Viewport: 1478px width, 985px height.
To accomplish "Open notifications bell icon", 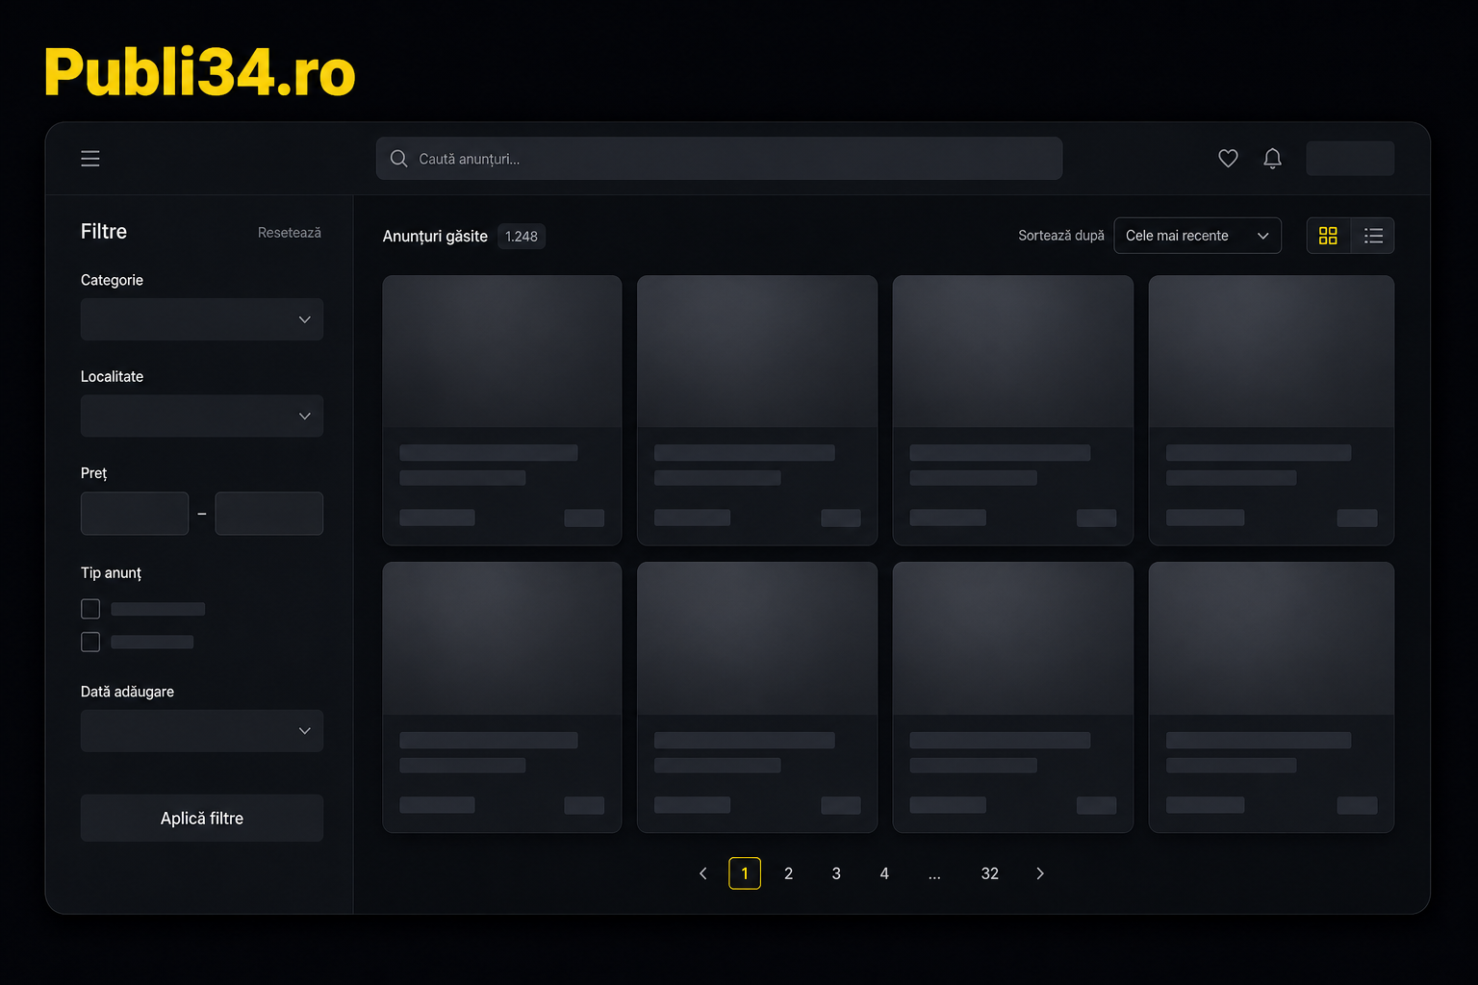I will pos(1272,159).
